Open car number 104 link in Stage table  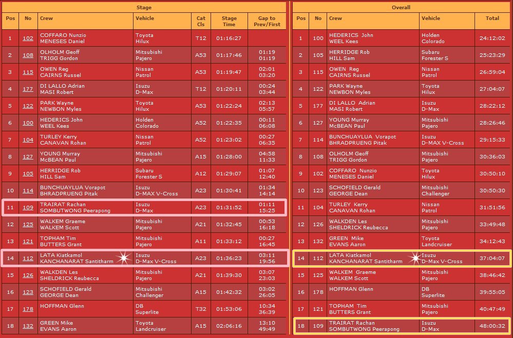[28, 140]
